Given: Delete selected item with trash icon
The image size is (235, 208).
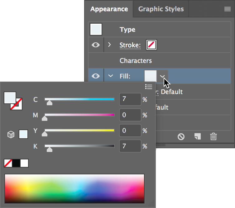Looking at the screenshot, I should pyautogui.click(x=213, y=136).
